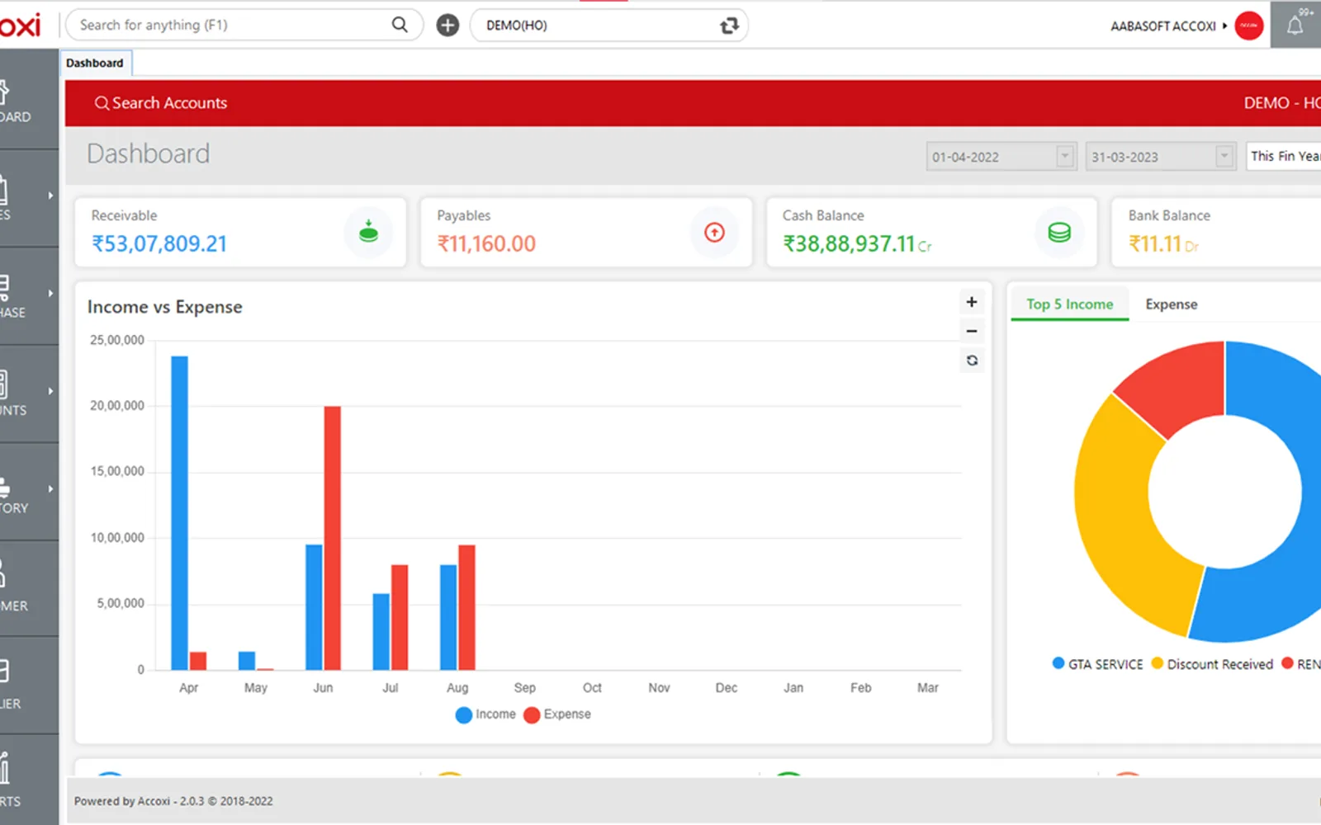This screenshot has width=1321, height=825.
Task: Click Search Accounts in red bar
Action: coord(161,103)
